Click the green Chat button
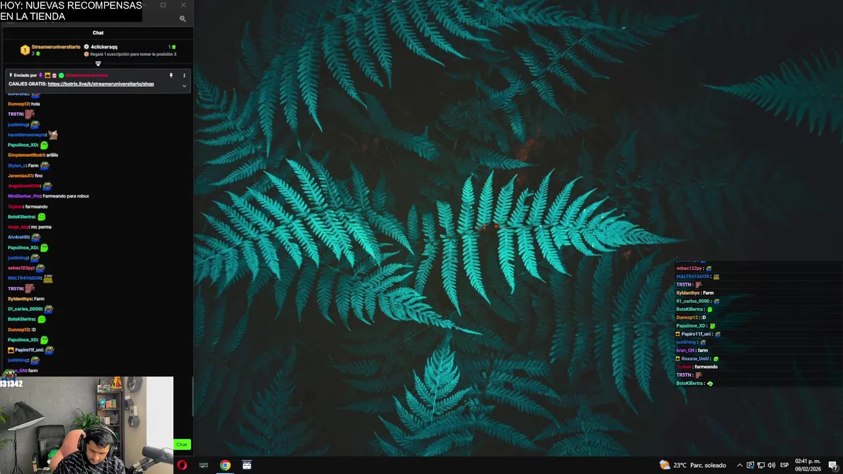Viewport: 843px width, 474px height. tap(182, 444)
